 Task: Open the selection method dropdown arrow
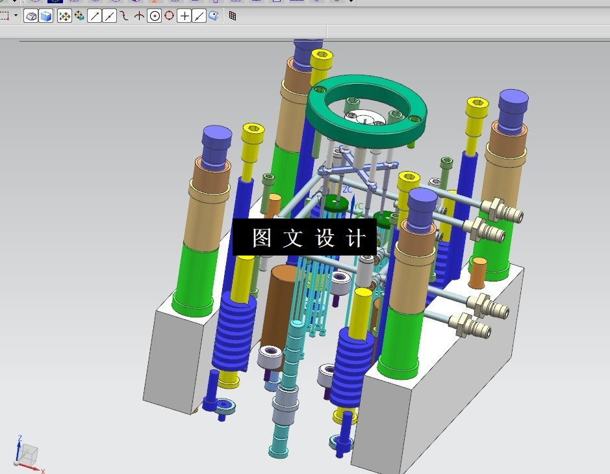(16, 16)
